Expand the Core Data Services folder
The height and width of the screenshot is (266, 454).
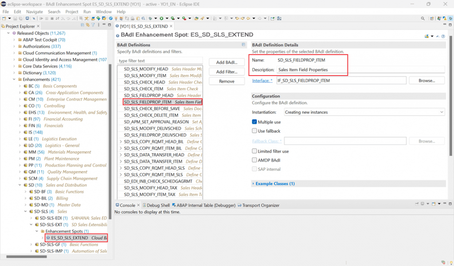pos(14,66)
